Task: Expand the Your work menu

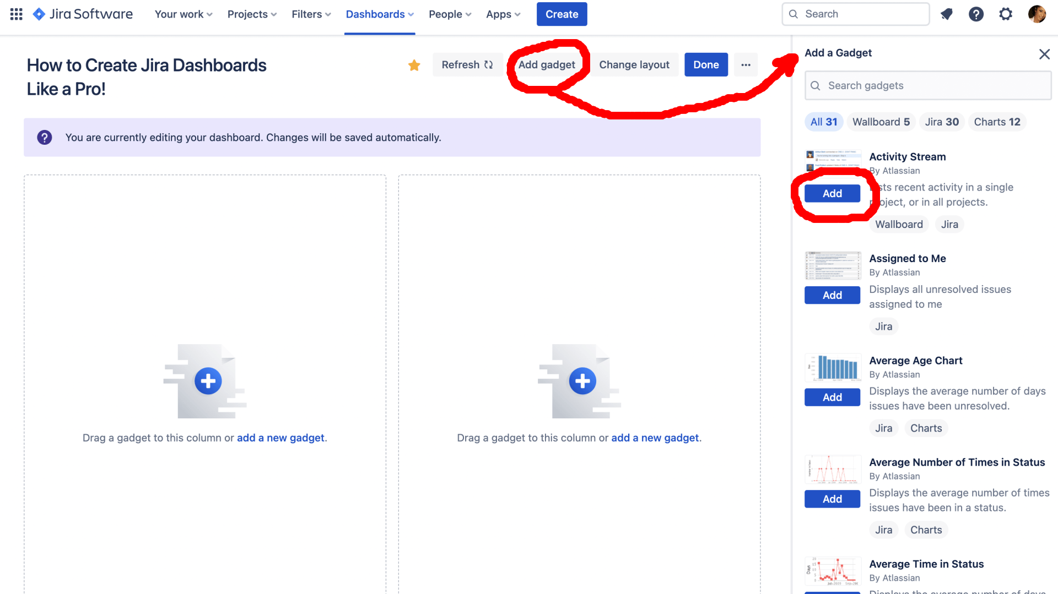Action: 183,14
